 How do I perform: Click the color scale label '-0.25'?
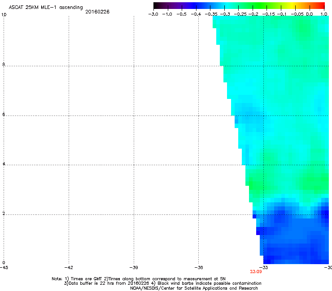point(240,14)
